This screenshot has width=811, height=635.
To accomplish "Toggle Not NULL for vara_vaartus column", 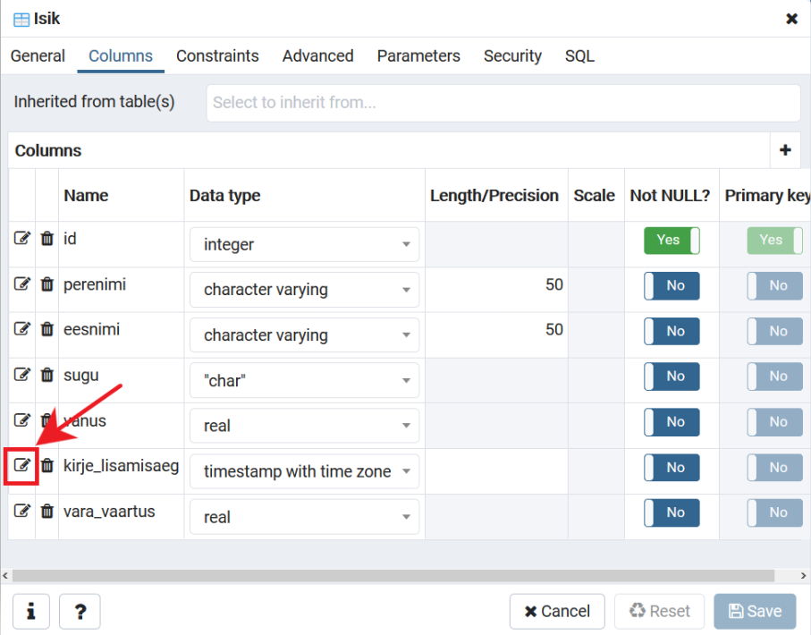I will [x=672, y=512].
